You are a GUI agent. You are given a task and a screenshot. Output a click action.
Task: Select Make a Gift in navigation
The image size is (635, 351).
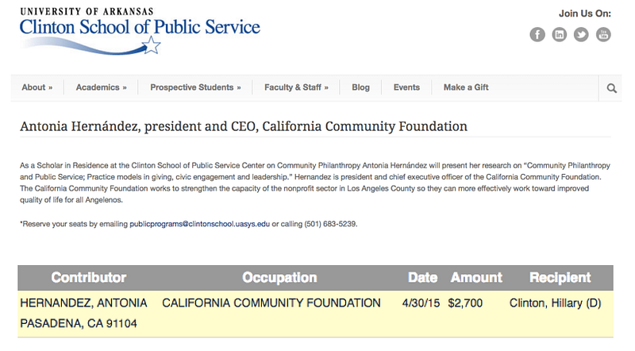[x=466, y=87]
